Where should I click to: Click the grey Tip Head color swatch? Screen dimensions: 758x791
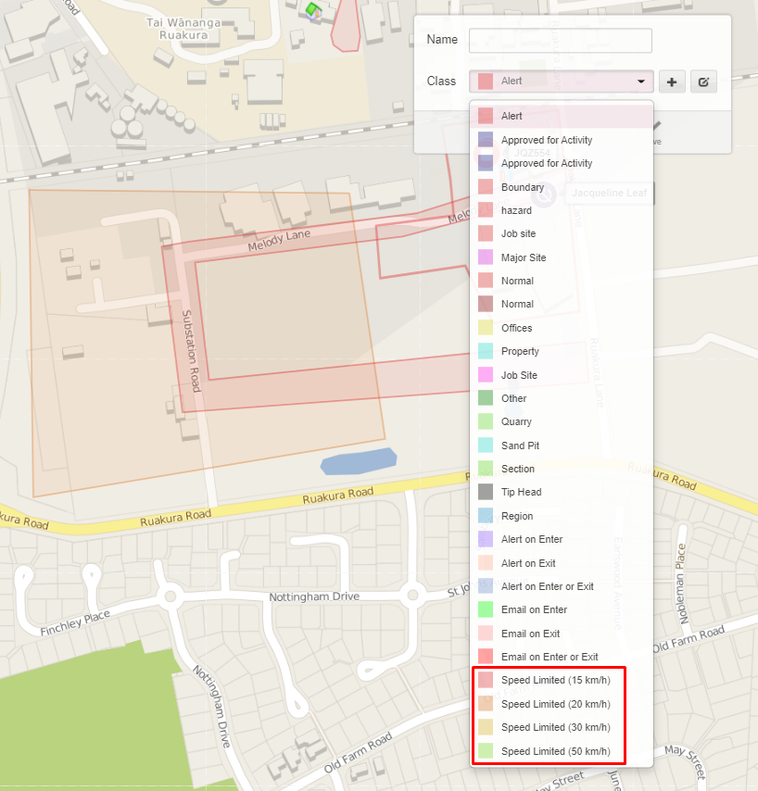pyautogui.click(x=486, y=492)
